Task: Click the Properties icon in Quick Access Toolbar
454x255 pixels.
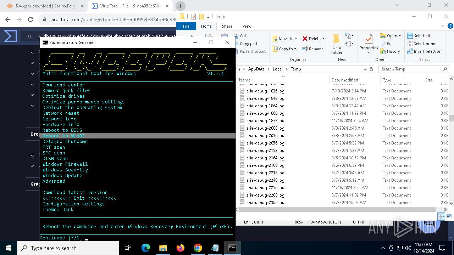Action: pyautogui.click(x=193, y=17)
